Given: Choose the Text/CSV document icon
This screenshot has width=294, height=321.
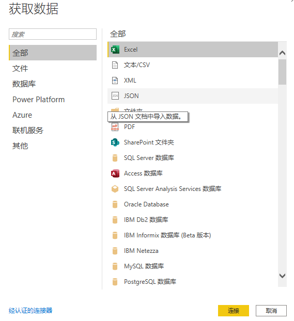Looking at the screenshot, I should pyautogui.click(x=115, y=65).
